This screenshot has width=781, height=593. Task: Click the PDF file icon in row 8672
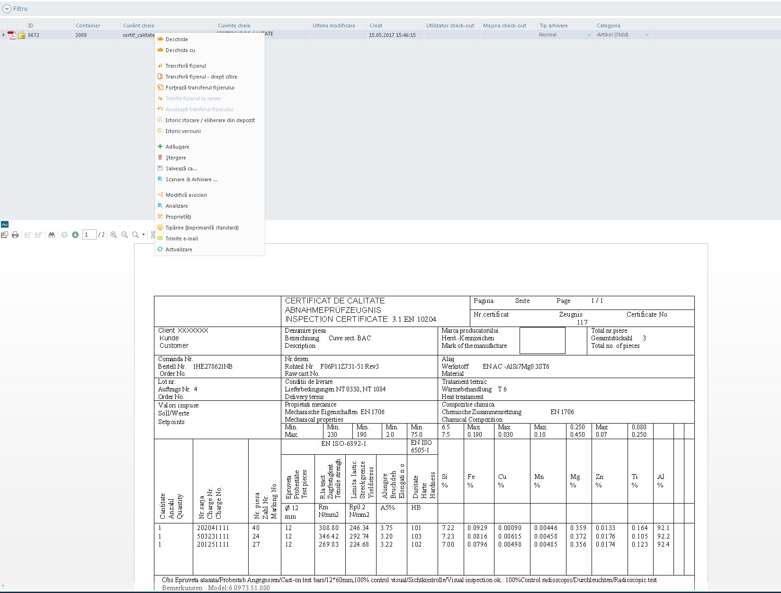[x=12, y=35]
